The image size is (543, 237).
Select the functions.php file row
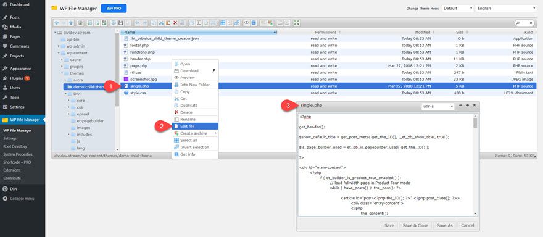coord(329,52)
